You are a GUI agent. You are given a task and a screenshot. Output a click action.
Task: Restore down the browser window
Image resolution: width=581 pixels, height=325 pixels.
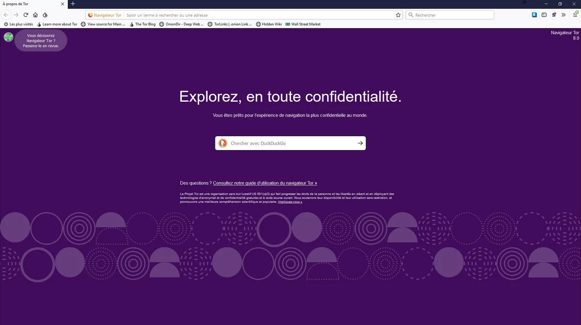[x=560, y=4]
